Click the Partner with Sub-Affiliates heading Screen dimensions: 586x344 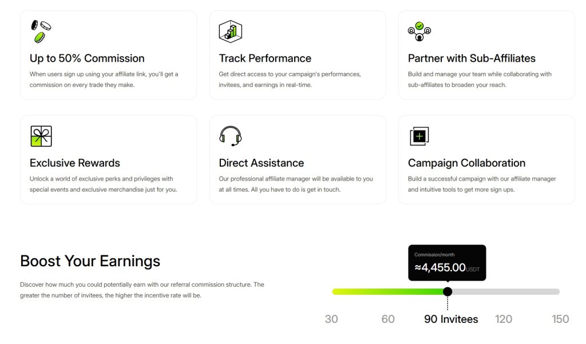[470, 58]
